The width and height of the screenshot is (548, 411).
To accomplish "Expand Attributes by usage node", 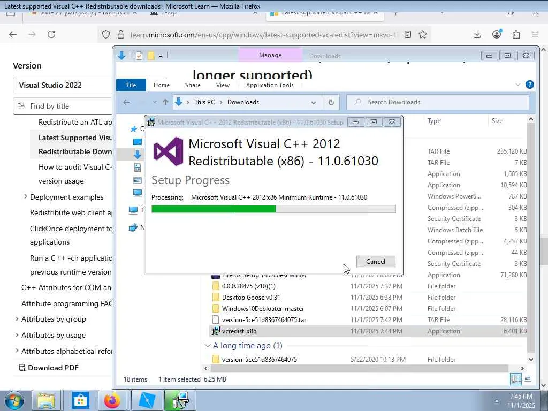I will pyautogui.click(x=17, y=335).
